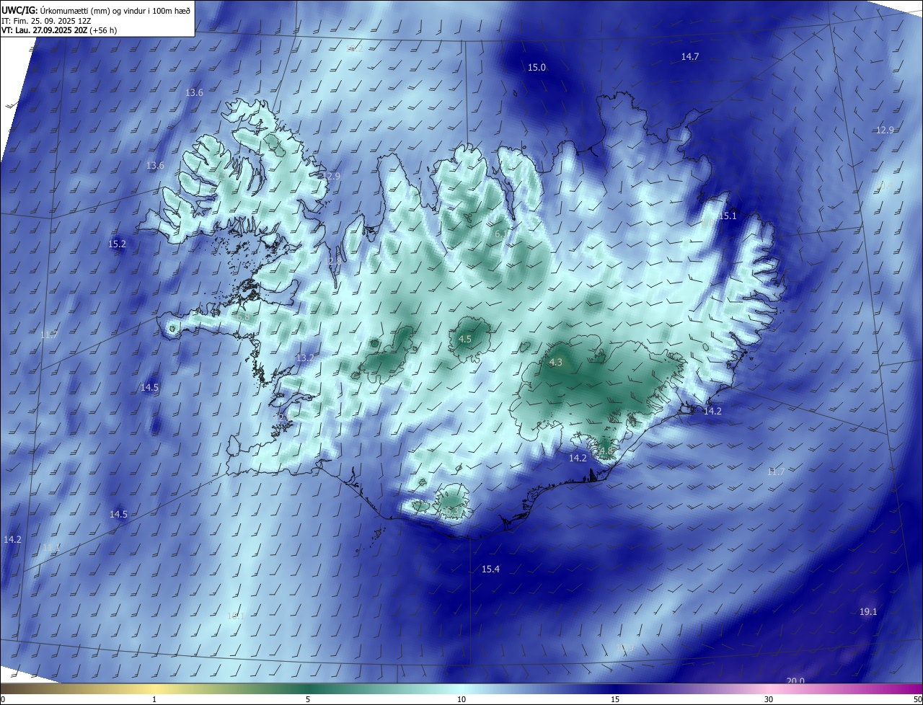Click the '30' label on the color scale
Screen dimensions: 923x705
pos(769,699)
